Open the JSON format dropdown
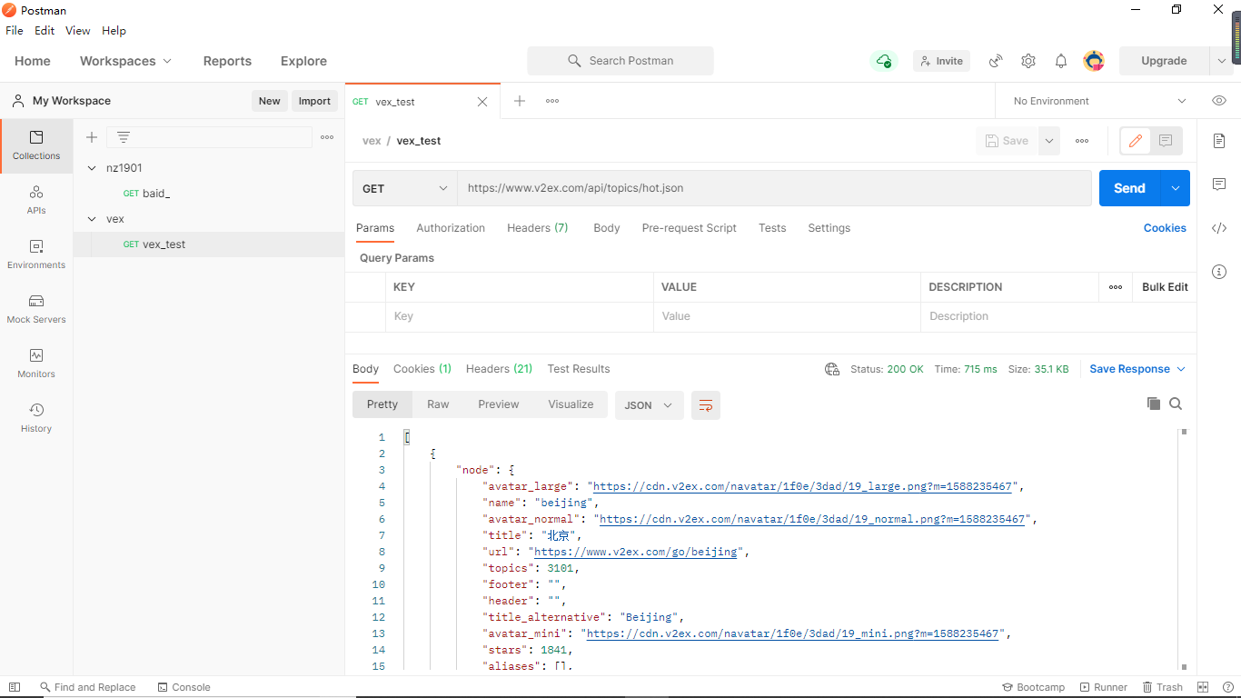Screen dimensions: 1241x698 (650, 405)
